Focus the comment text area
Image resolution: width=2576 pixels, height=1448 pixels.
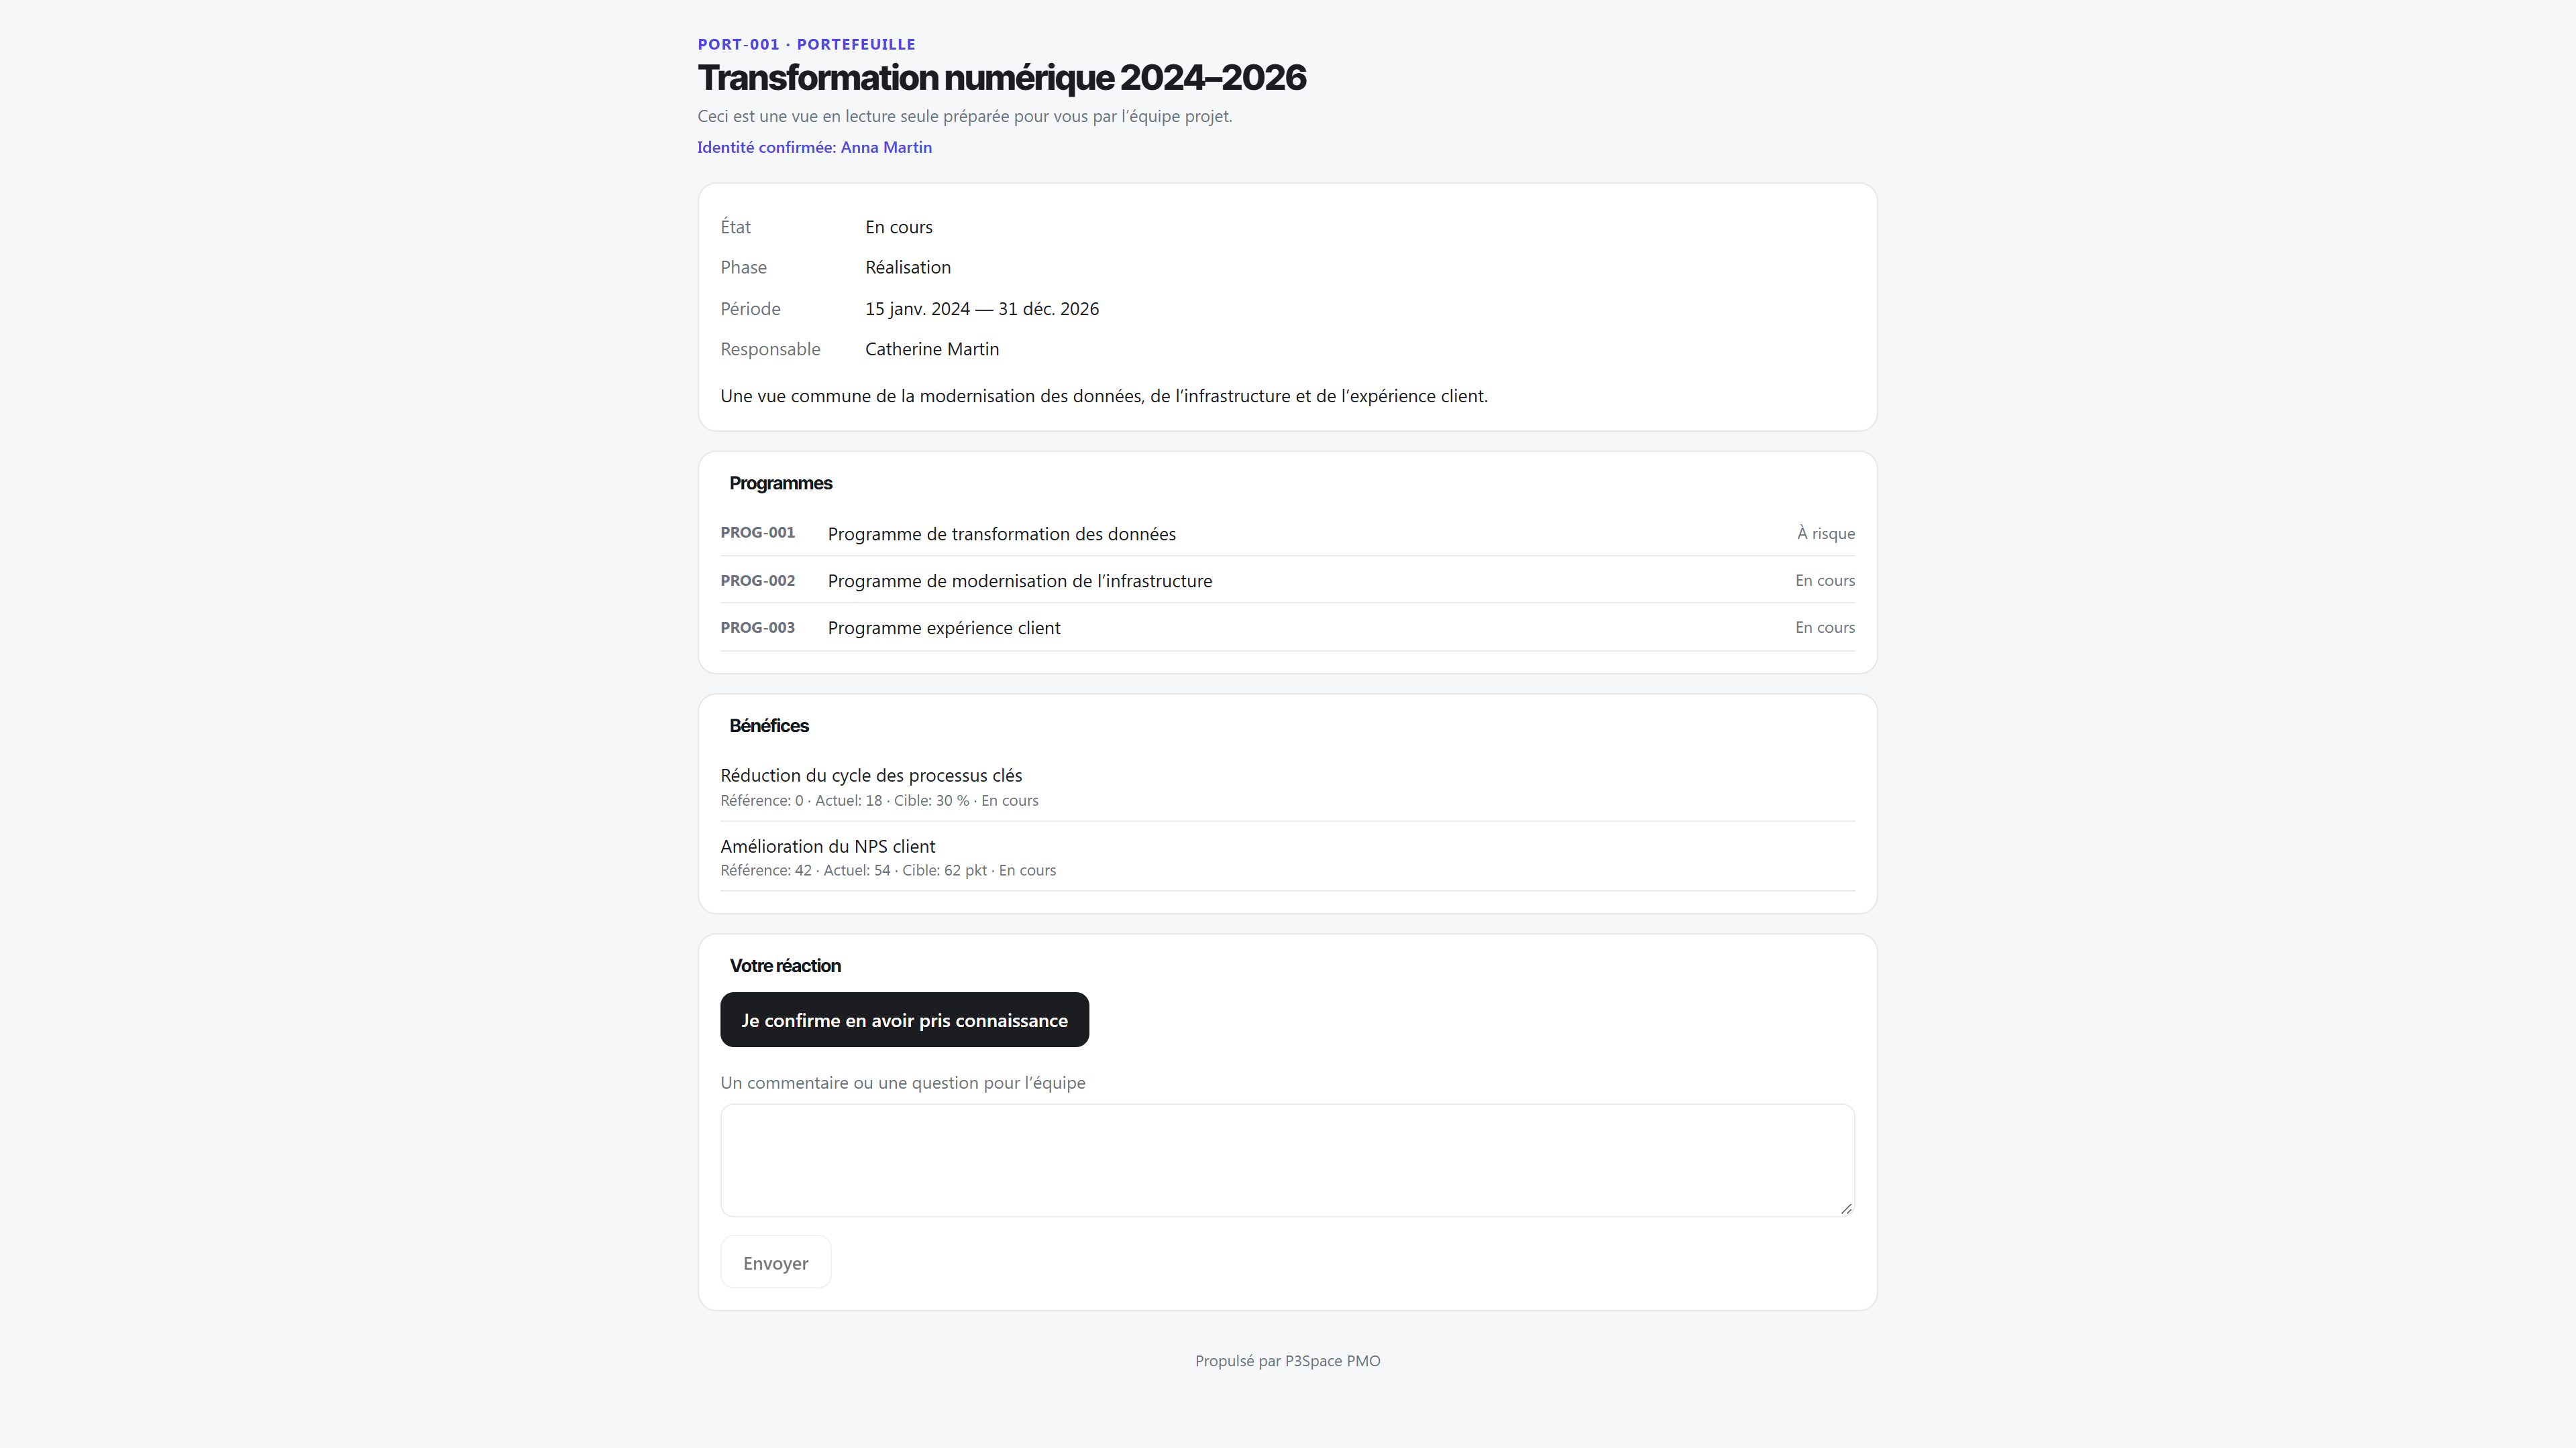(x=1287, y=1160)
